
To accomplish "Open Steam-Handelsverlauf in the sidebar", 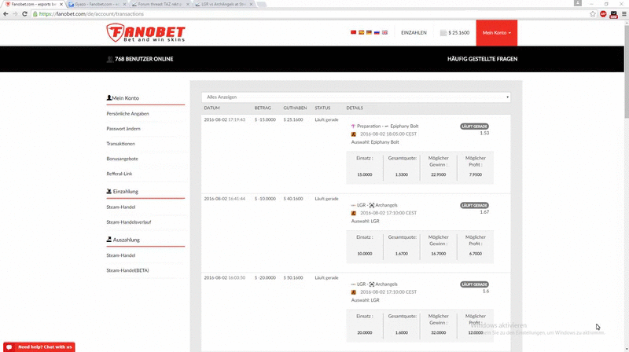I will click(x=129, y=222).
